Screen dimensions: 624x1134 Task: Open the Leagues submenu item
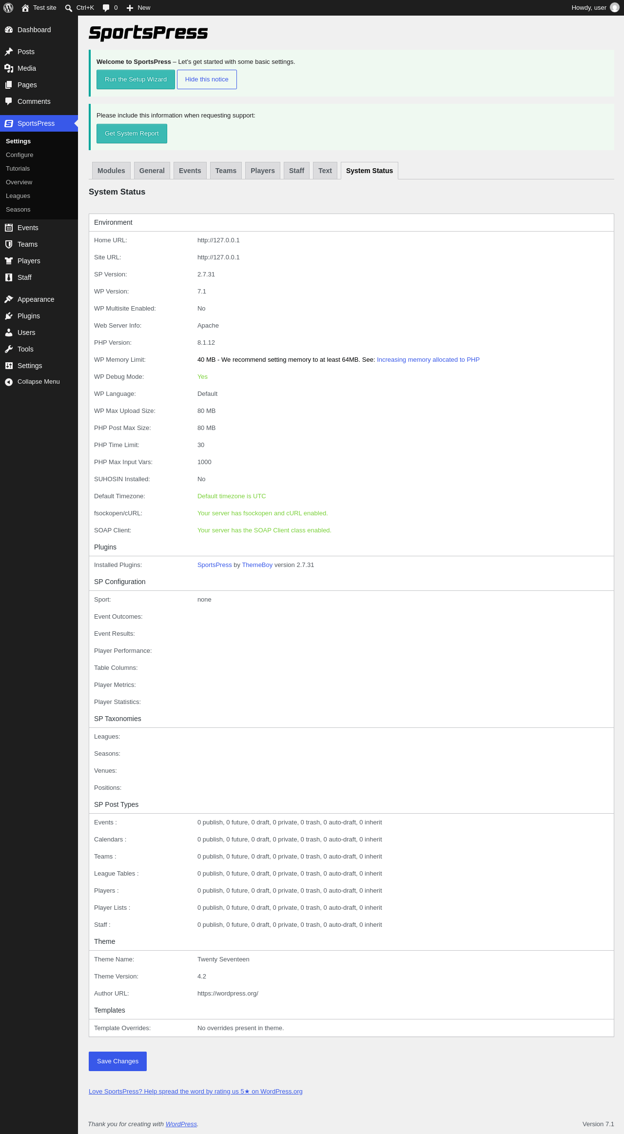pyautogui.click(x=18, y=196)
